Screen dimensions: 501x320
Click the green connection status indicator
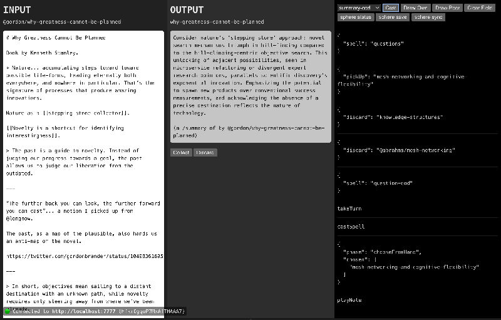point(8,311)
